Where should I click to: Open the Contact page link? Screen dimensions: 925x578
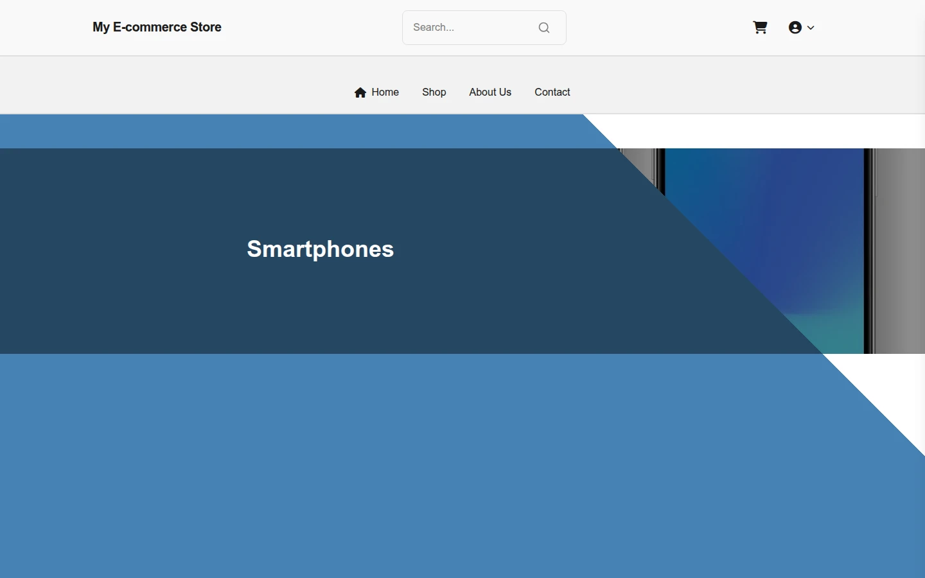point(552,92)
